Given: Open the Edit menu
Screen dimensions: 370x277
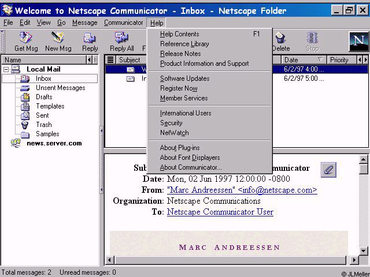Looking at the screenshot, I should pyautogui.click(x=25, y=23).
